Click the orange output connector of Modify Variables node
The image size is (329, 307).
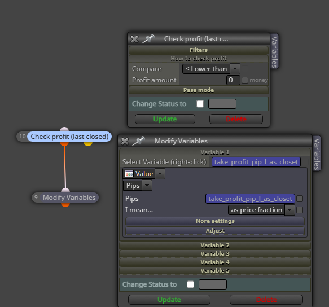pos(65,205)
